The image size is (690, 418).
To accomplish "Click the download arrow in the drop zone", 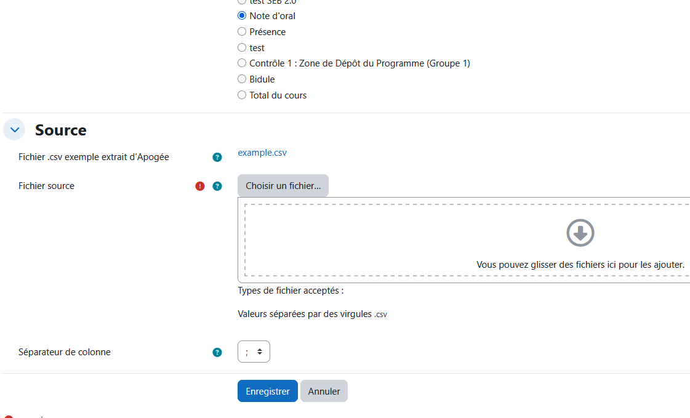I will click(580, 233).
